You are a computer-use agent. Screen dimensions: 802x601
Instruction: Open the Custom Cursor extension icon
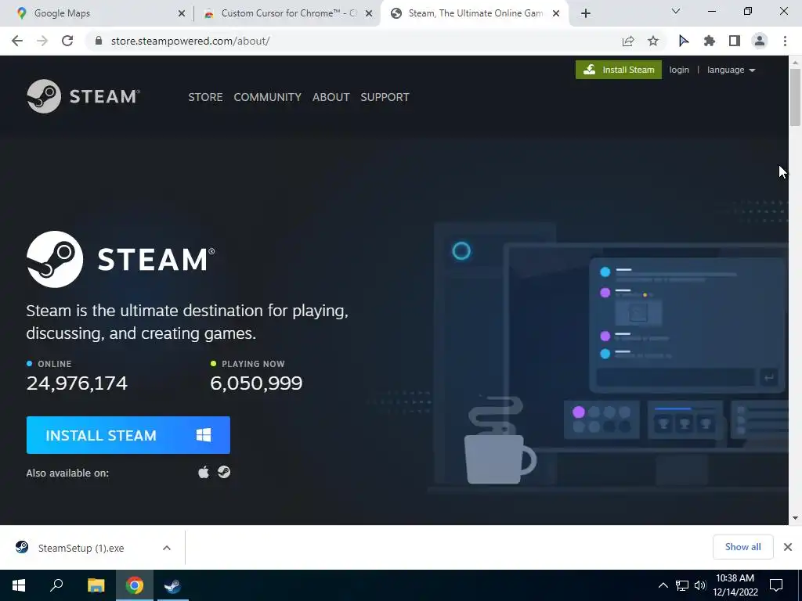683,41
